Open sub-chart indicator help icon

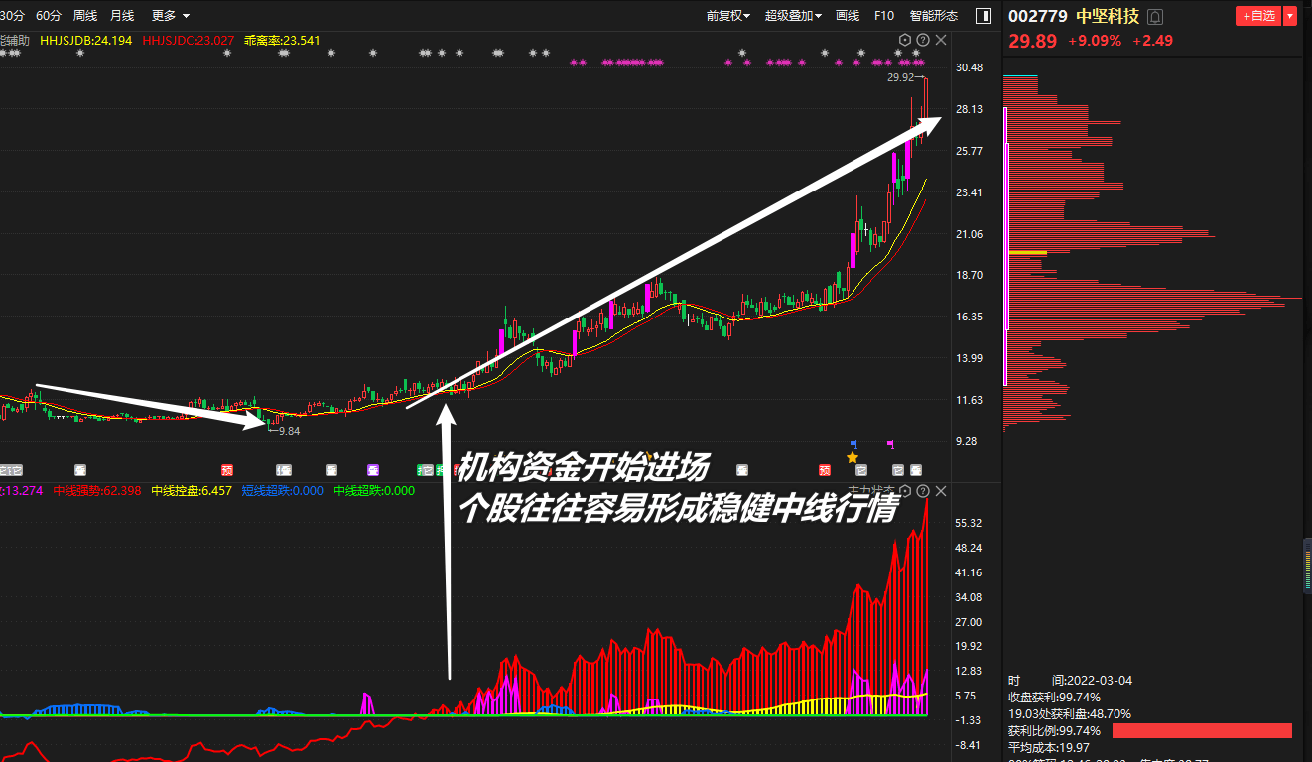(923, 491)
